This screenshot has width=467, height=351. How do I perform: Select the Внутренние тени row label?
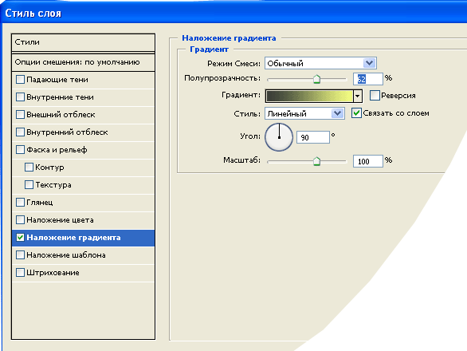60,97
